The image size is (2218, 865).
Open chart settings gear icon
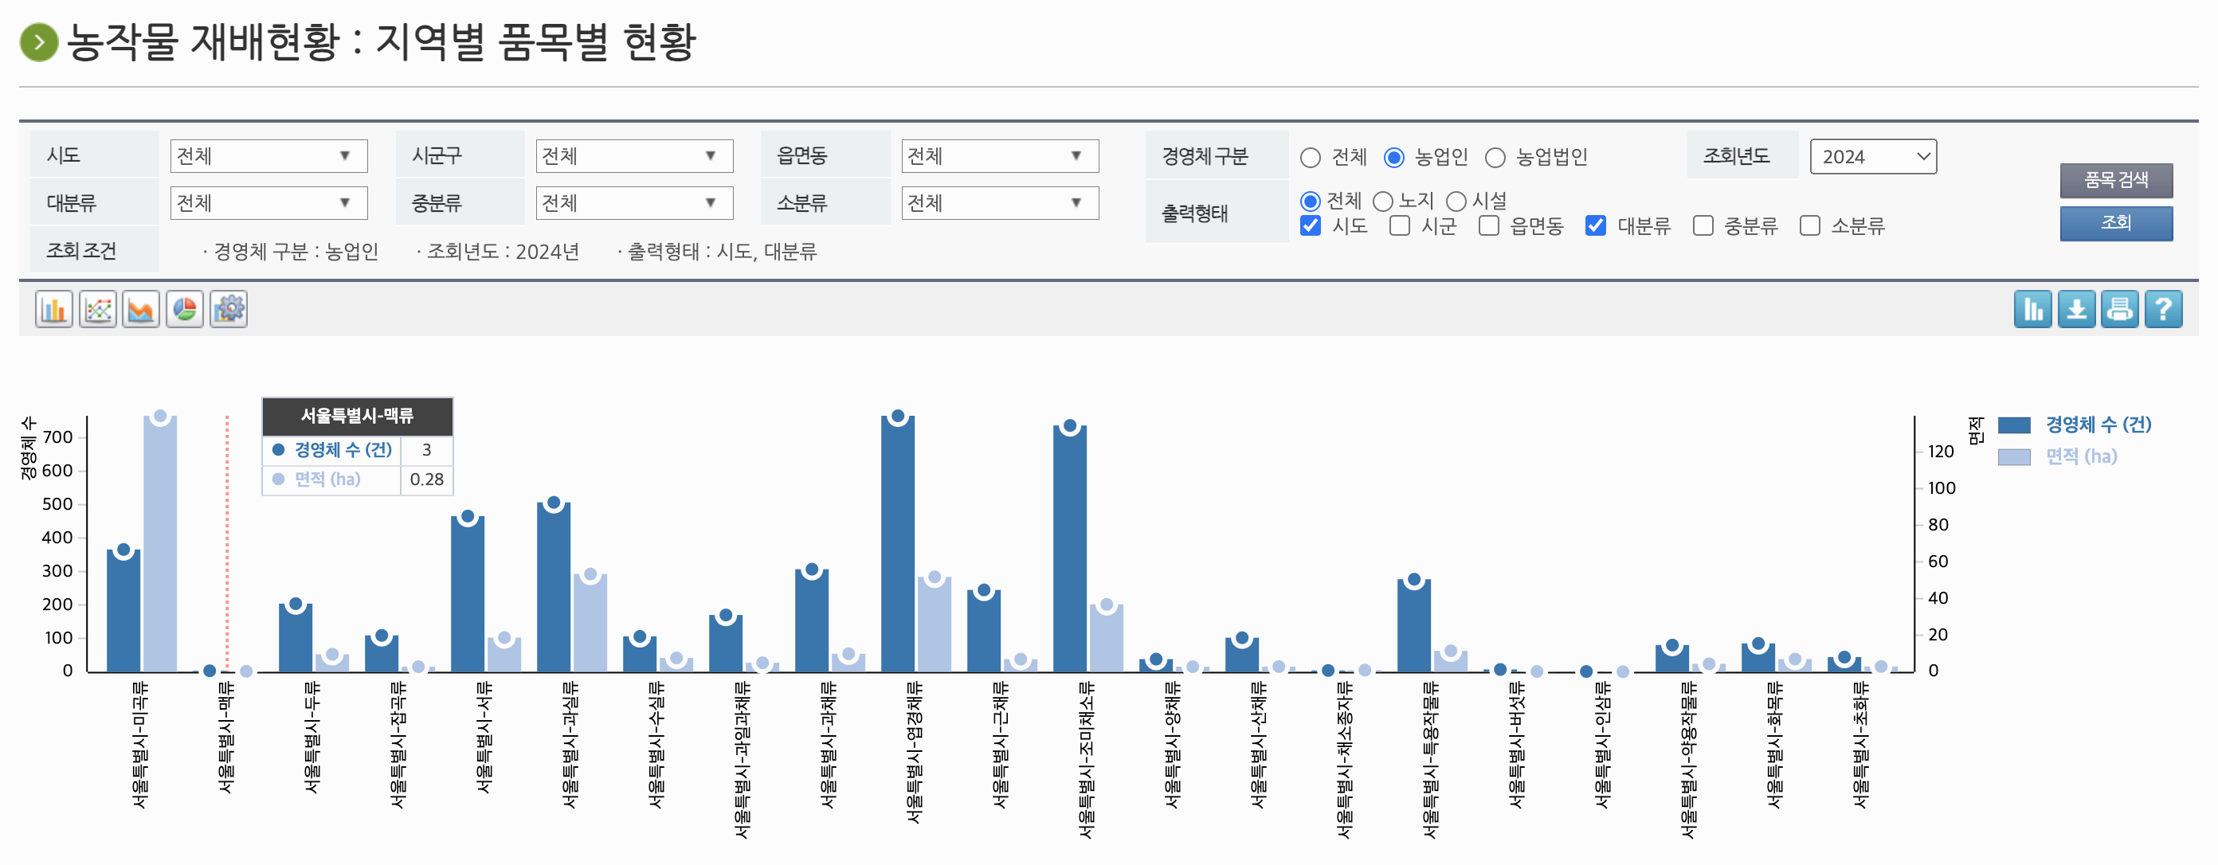click(228, 309)
